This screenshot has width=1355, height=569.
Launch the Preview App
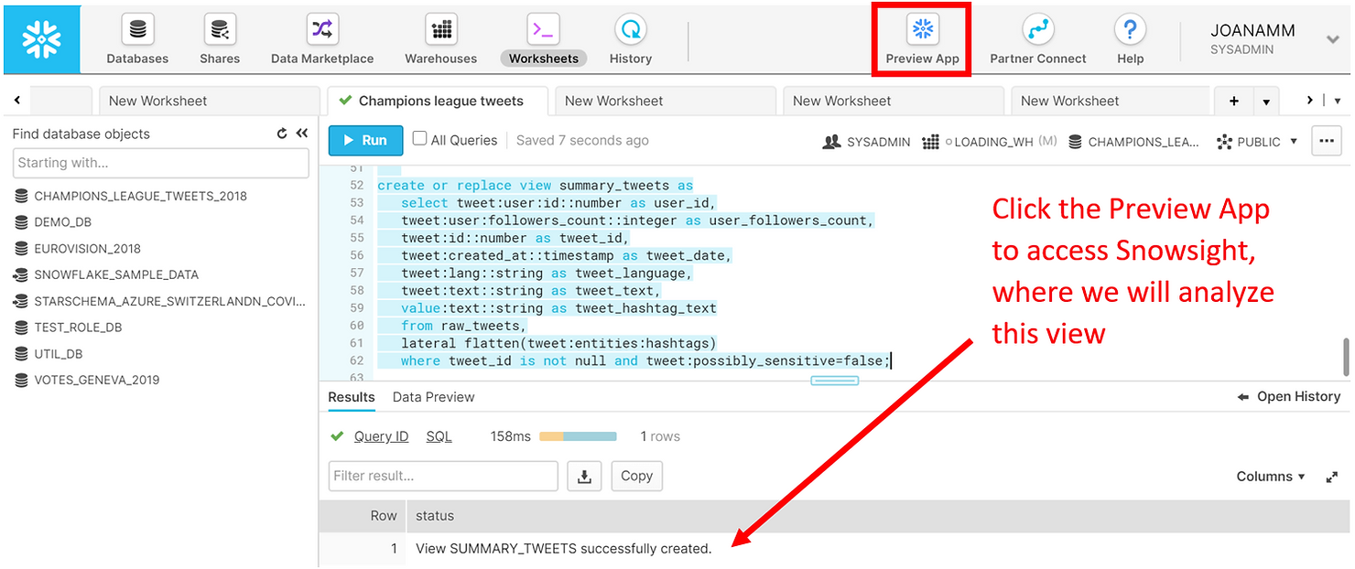click(x=922, y=40)
